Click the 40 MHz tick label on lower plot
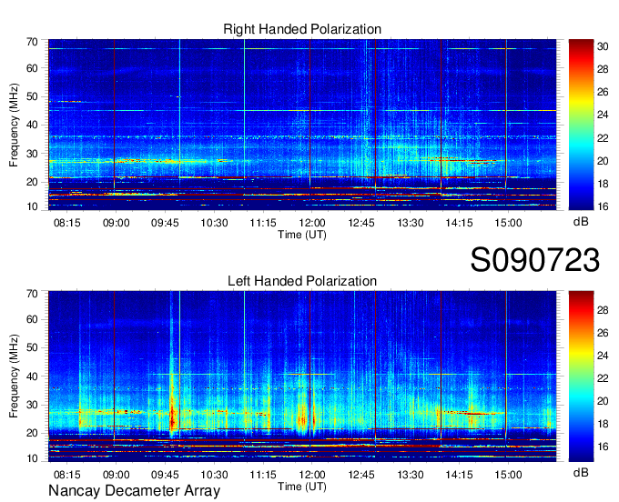 (x=32, y=376)
